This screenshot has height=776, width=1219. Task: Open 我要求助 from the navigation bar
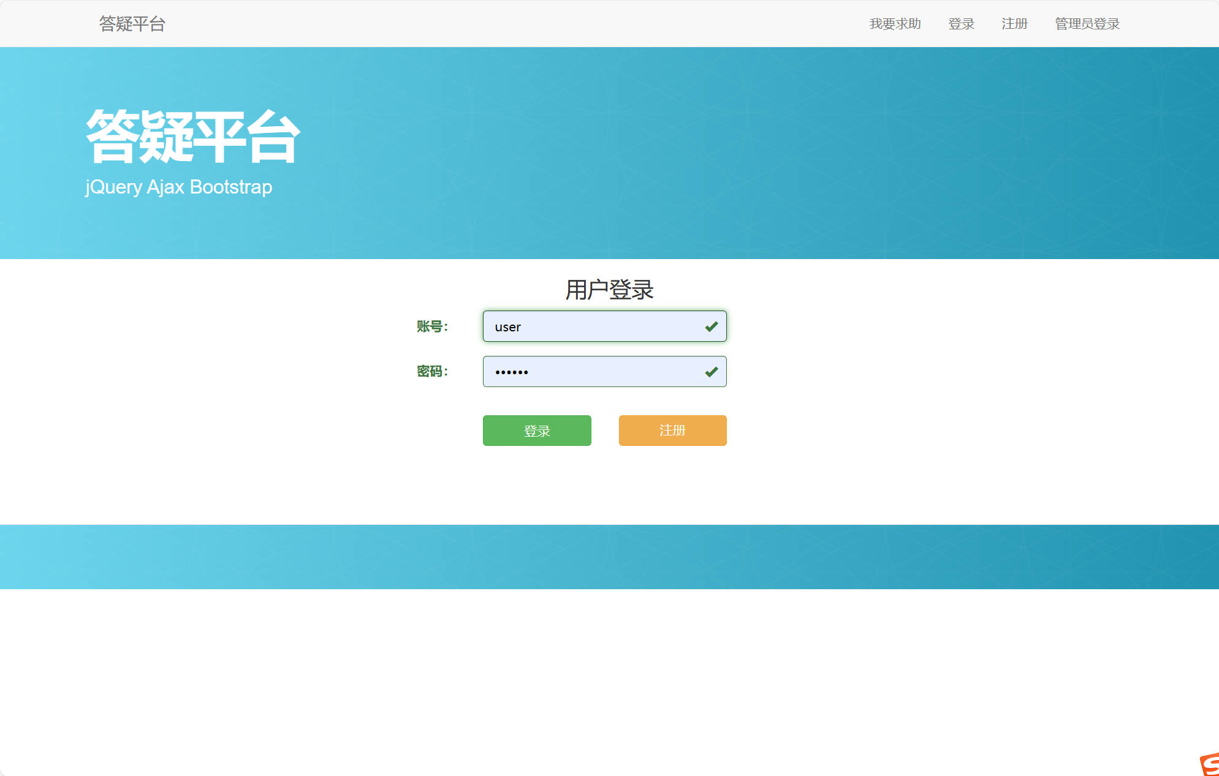(x=895, y=24)
